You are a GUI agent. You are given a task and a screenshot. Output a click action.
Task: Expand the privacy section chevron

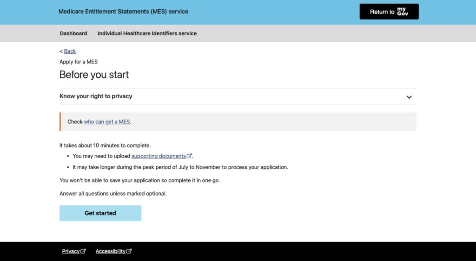(x=409, y=97)
